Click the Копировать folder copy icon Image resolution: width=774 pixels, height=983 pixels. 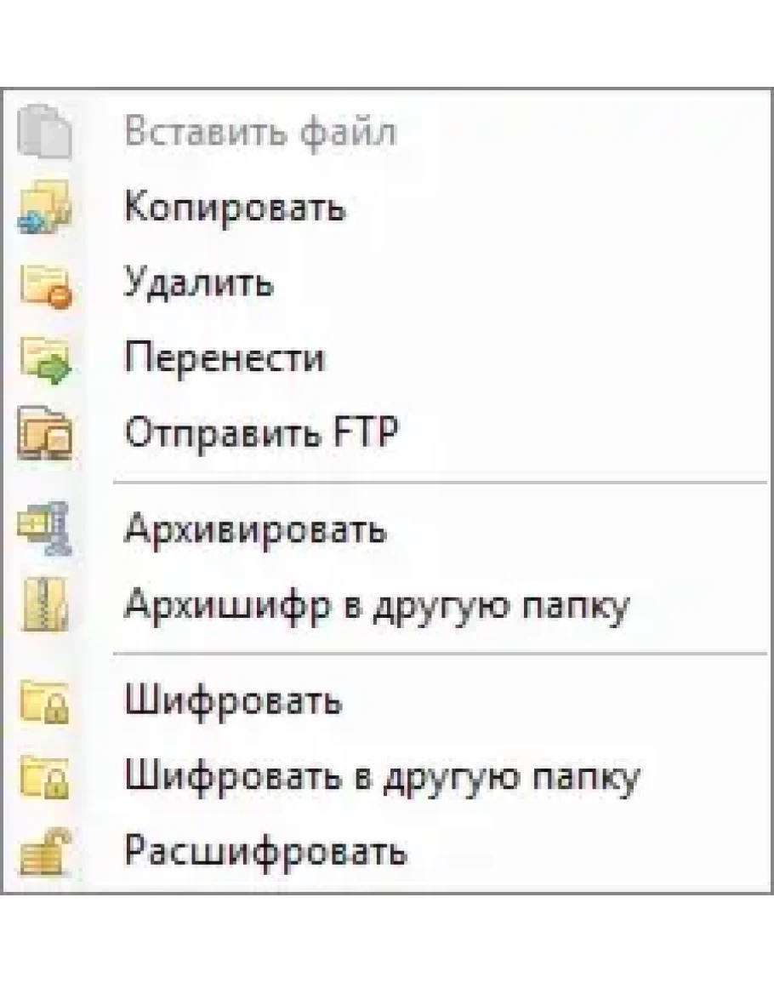point(45,209)
